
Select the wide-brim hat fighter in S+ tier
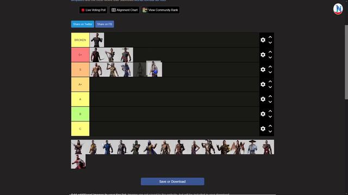click(x=126, y=55)
